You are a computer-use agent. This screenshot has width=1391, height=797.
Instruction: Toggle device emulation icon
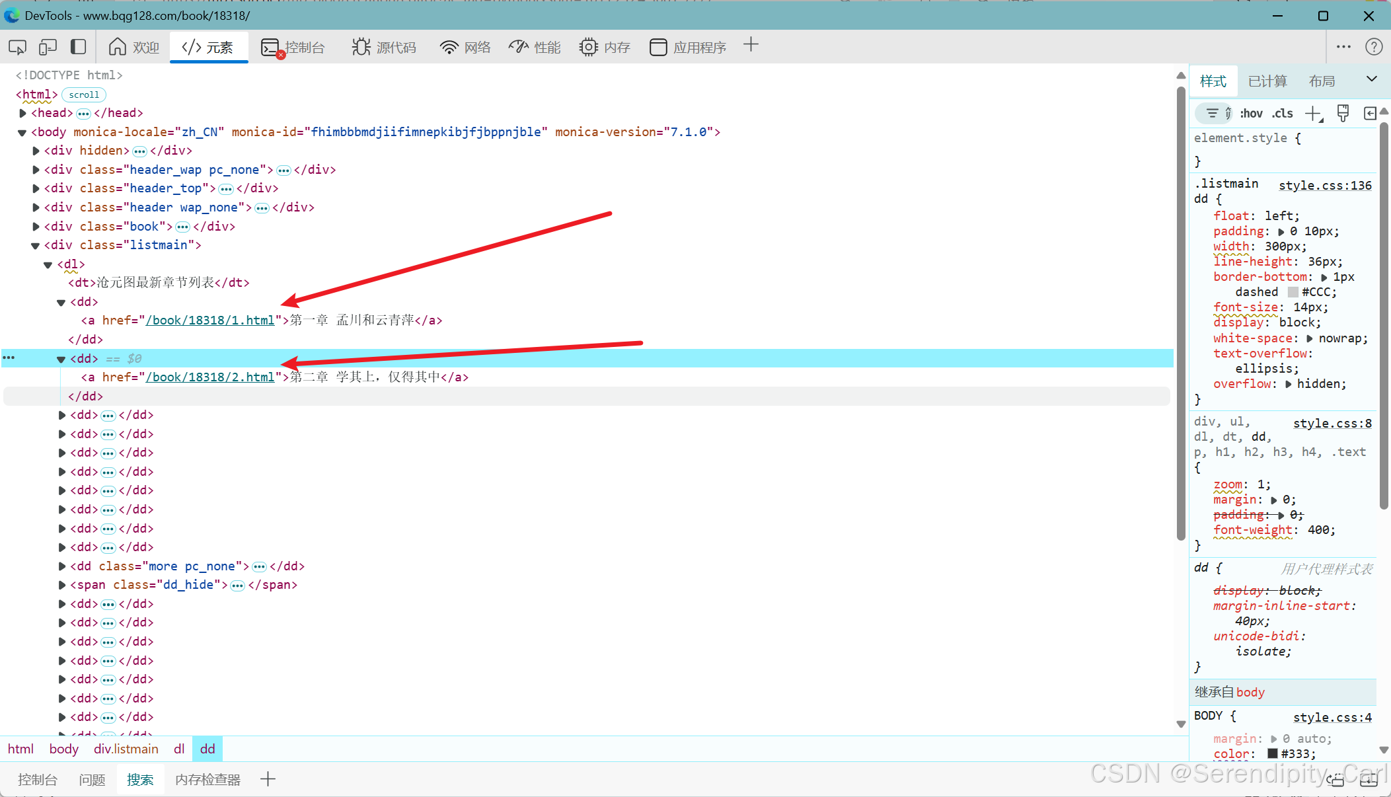pos(48,47)
